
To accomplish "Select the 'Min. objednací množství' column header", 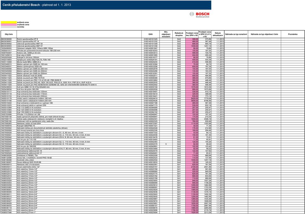I will click(x=166, y=34).
